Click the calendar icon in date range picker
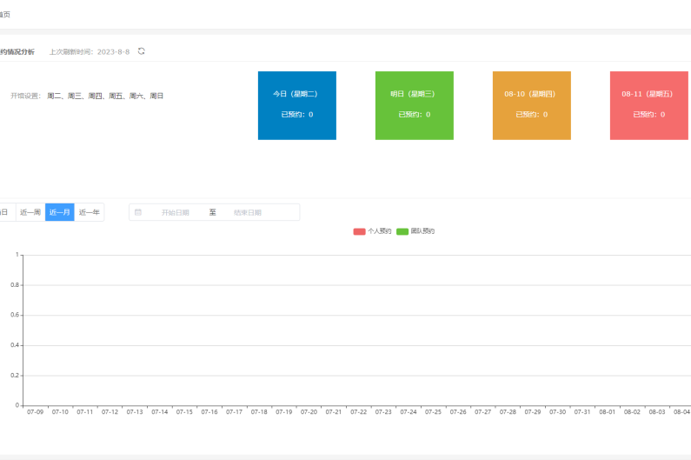 [138, 212]
